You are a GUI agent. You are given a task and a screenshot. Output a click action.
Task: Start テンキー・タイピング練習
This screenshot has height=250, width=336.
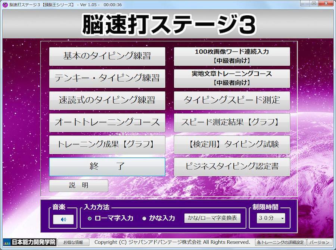pyautogui.click(x=107, y=78)
